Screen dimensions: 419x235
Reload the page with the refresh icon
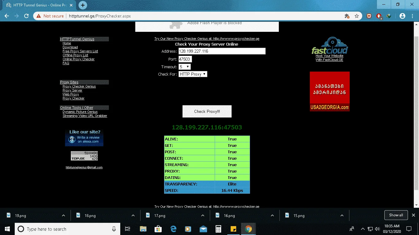[26, 16]
